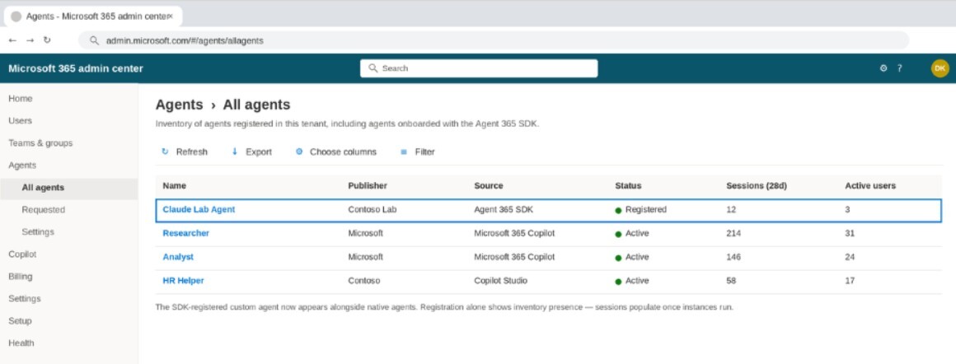Click the Export download arrow icon

(235, 152)
